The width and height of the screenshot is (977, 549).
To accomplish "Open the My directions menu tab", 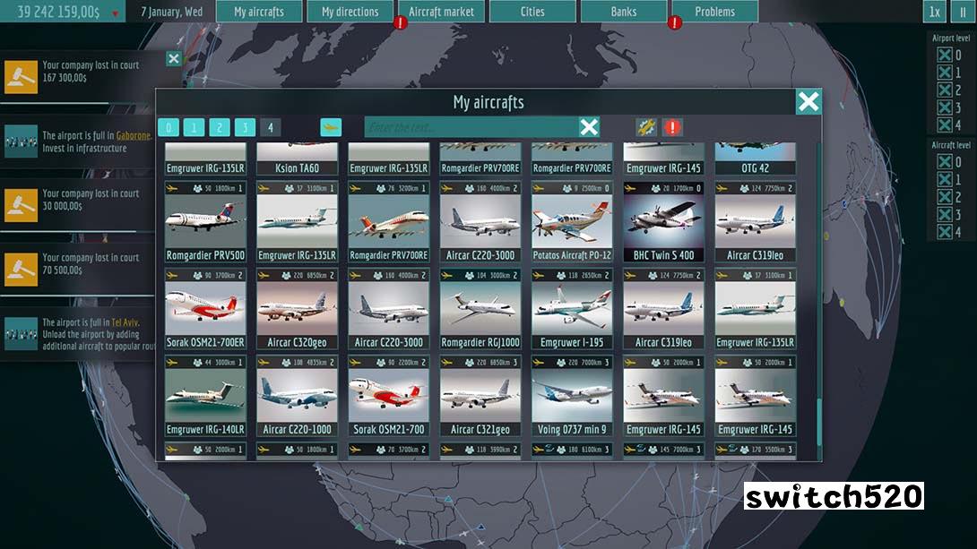I will coord(350,12).
